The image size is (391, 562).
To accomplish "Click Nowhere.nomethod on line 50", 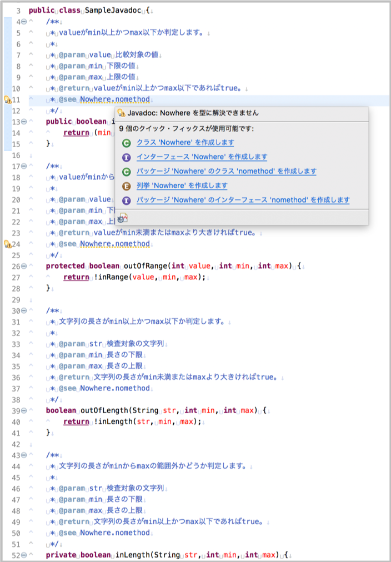I will click(114, 533).
